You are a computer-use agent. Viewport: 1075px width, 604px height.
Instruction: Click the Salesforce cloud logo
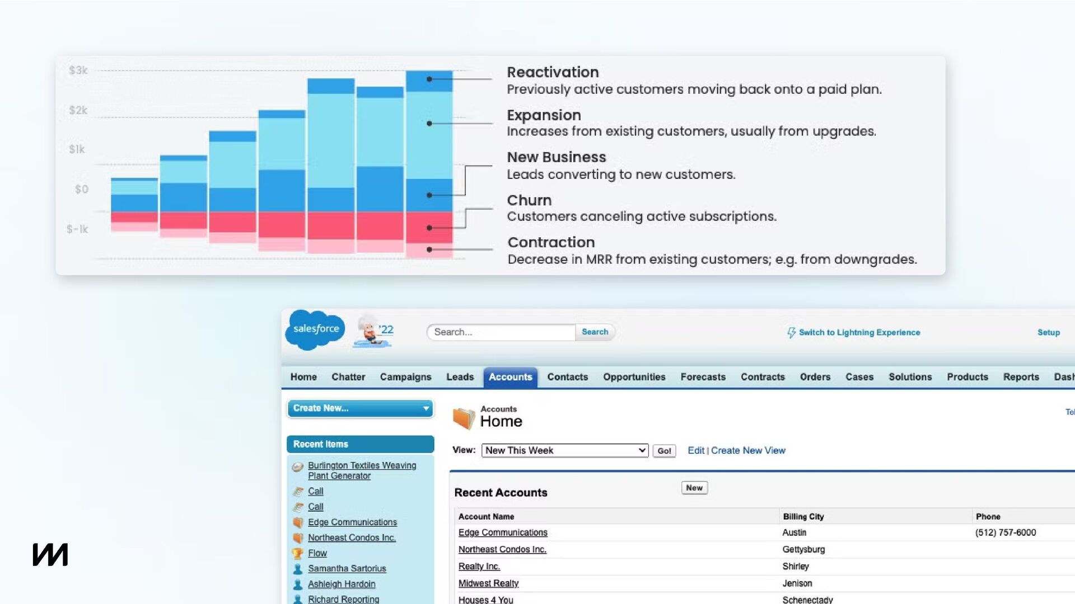pos(315,330)
